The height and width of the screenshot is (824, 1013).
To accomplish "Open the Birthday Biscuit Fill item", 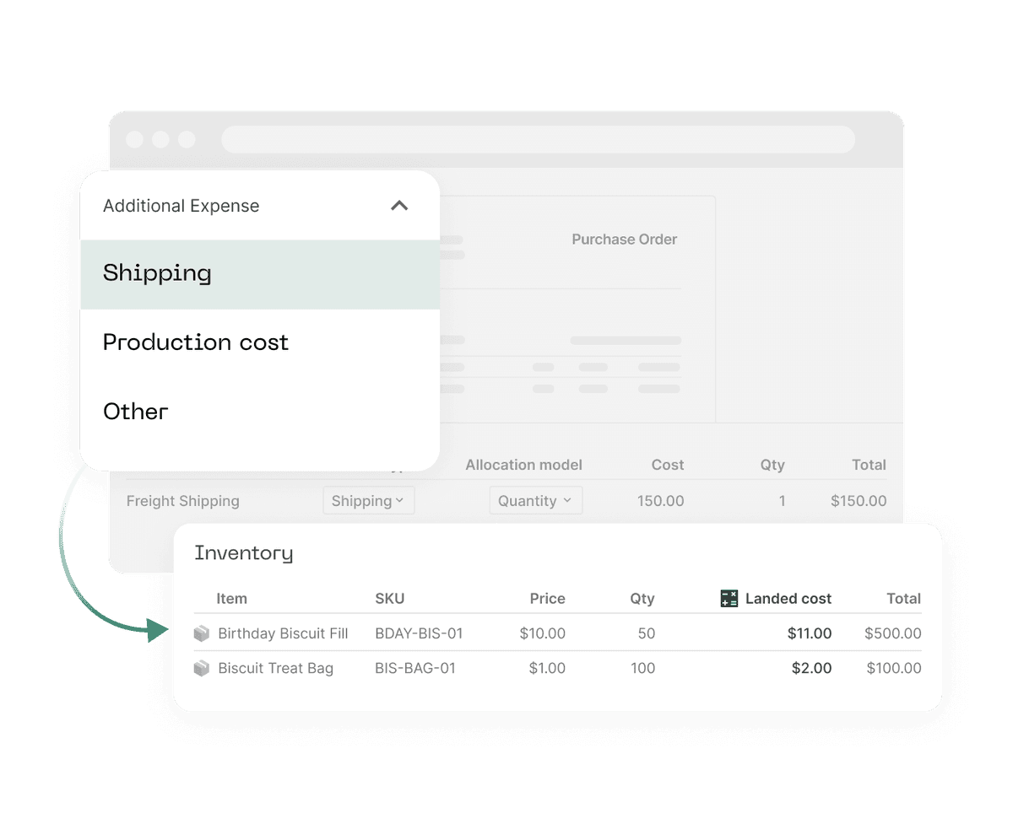I will (283, 633).
